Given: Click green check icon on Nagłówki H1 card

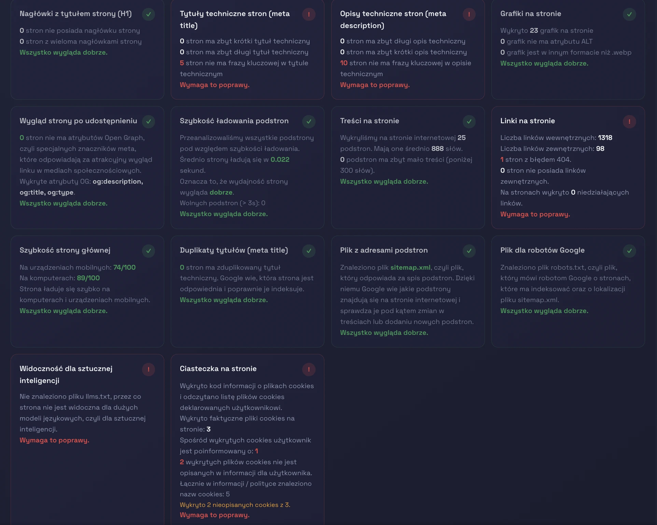Looking at the screenshot, I should pyautogui.click(x=149, y=14).
